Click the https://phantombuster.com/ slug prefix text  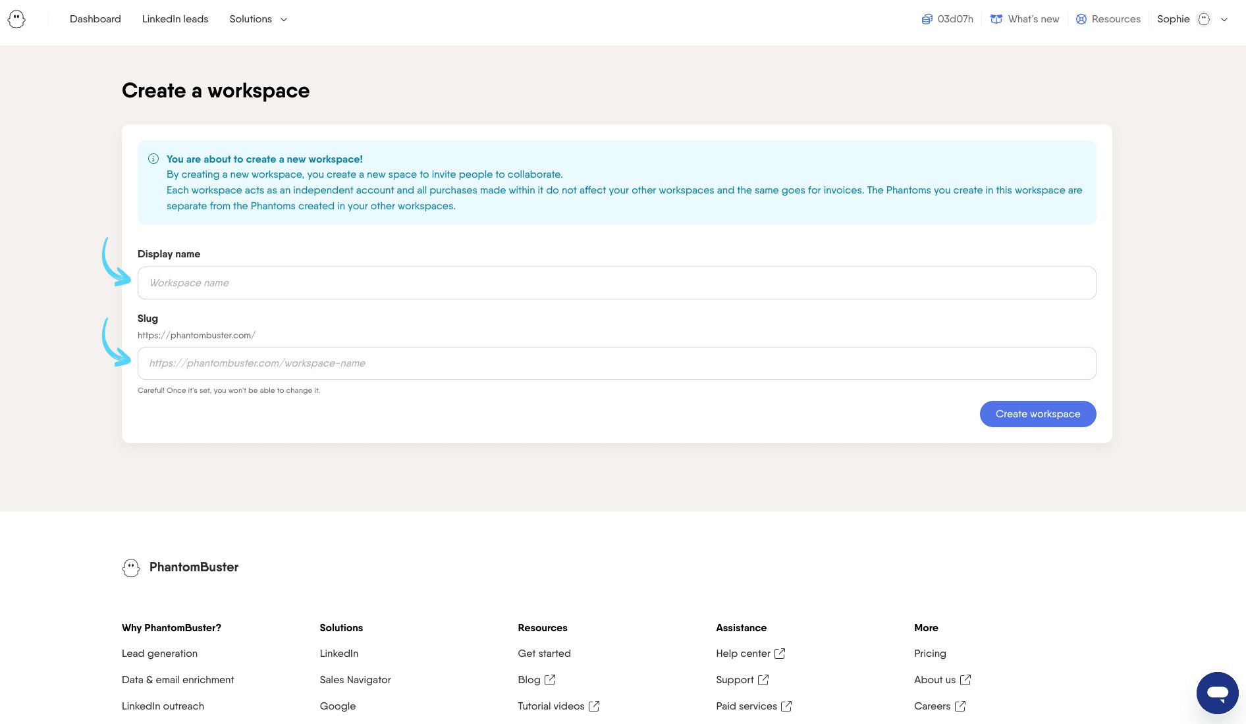pyautogui.click(x=196, y=336)
